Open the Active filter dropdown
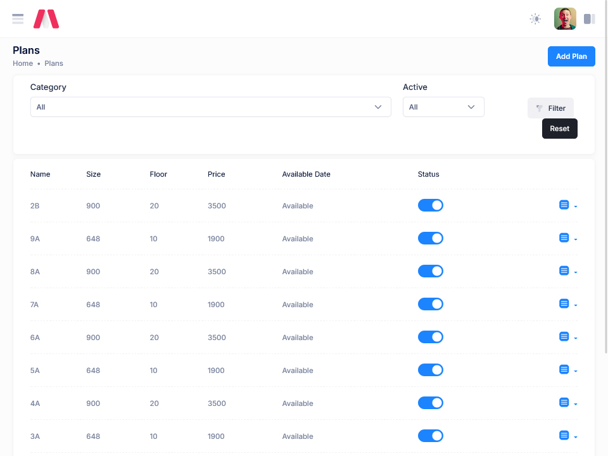The height and width of the screenshot is (456, 608). tap(443, 107)
